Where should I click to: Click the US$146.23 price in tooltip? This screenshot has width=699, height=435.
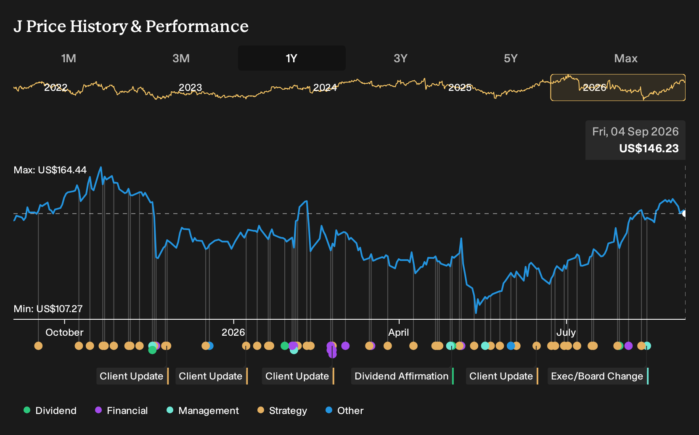pos(649,149)
